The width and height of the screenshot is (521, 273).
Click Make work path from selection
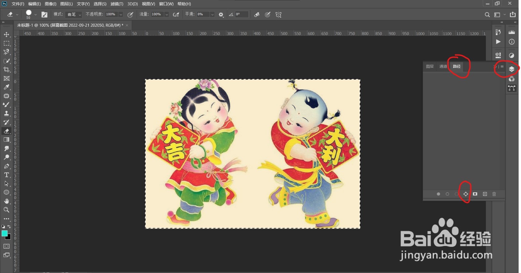pos(466,194)
